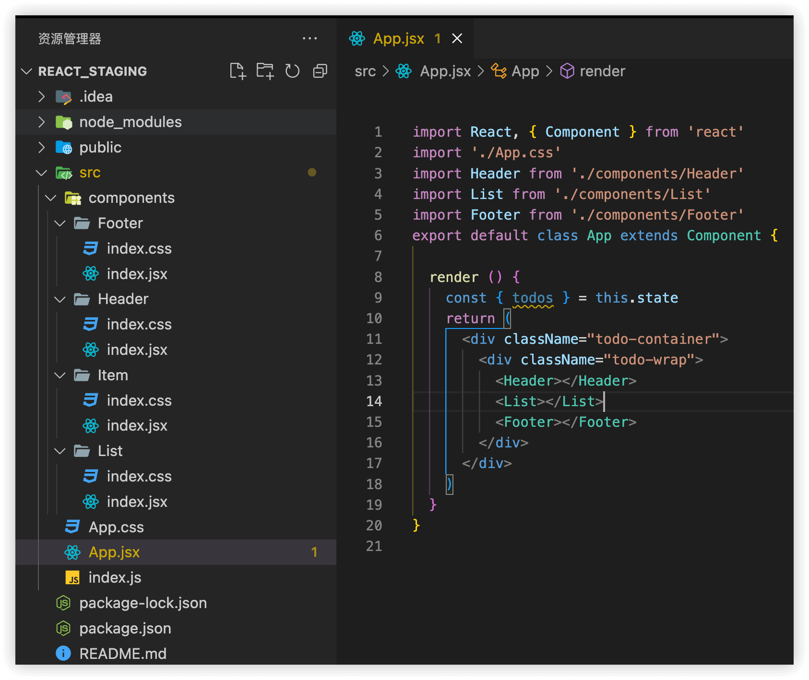The image size is (809, 680).
Task: Click the components folder icon
Action: 73,198
